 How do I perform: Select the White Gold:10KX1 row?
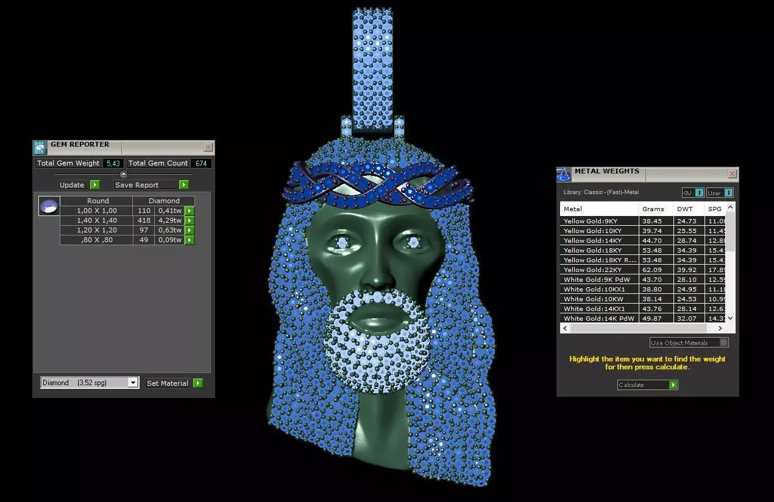(x=643, y=289)
